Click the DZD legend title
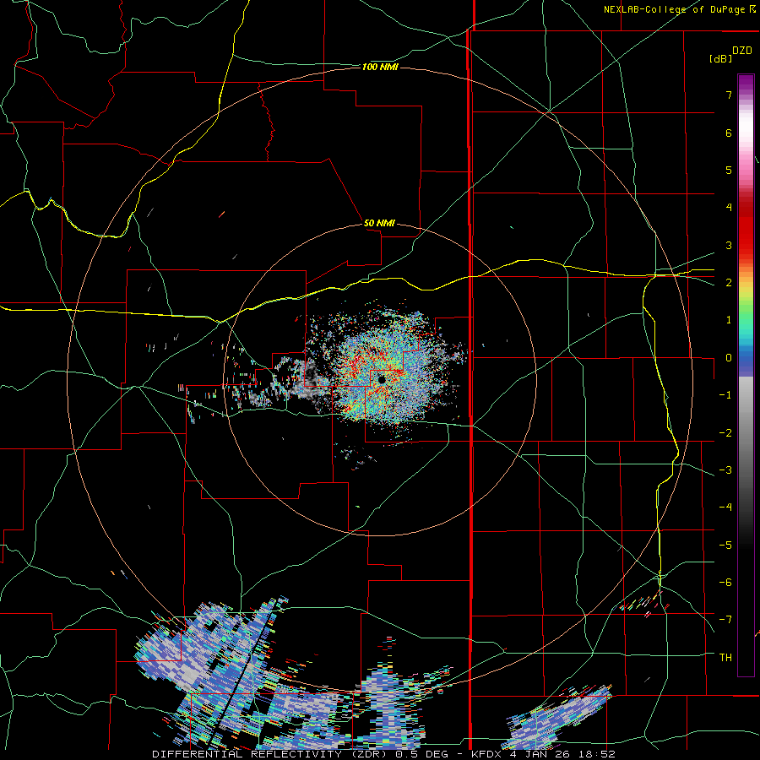 coord(742,51)
